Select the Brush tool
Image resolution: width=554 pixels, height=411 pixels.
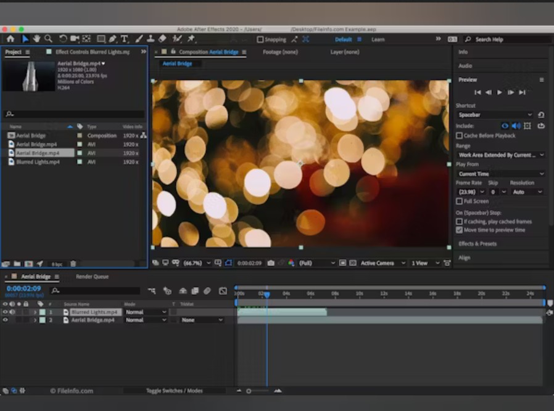tap(139, 39)
